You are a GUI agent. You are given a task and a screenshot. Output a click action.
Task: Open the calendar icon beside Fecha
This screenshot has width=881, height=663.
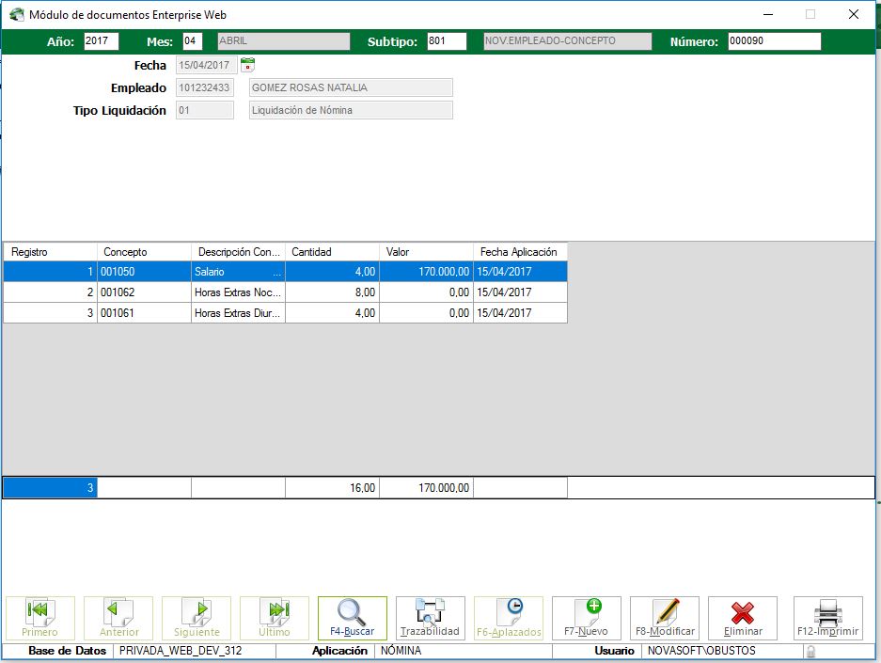248,65
